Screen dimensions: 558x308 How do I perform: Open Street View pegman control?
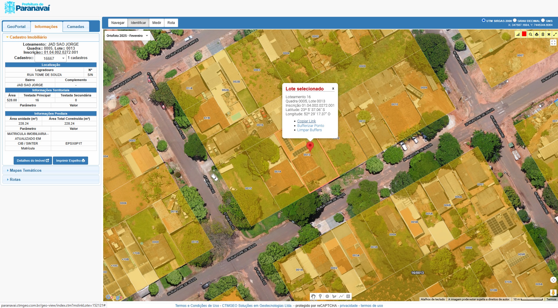553,292
